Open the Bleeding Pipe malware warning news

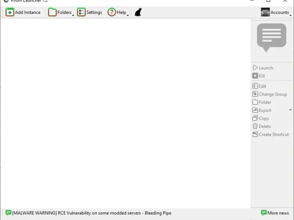pyautogui.click(x=88, y=213)
